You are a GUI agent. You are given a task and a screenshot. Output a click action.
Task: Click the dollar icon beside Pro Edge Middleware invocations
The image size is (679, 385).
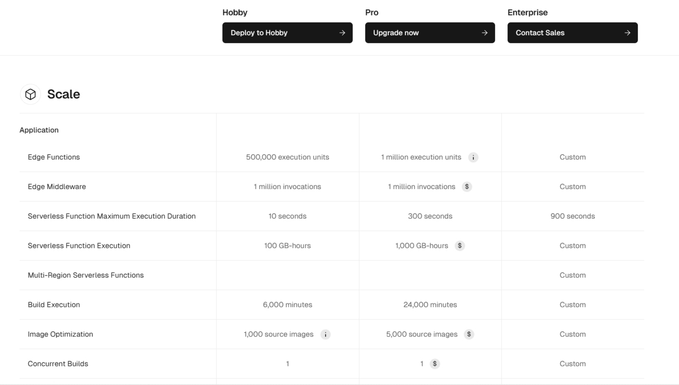point(468,187)
